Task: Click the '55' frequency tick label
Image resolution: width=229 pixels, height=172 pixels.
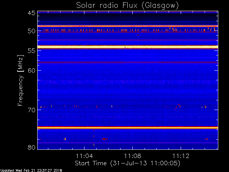Action: (x=31, y=51)
